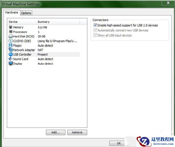Click the Hard Disk (SCSI) drive icon
This screenshot has width=175, height=147.
(11, 36)
